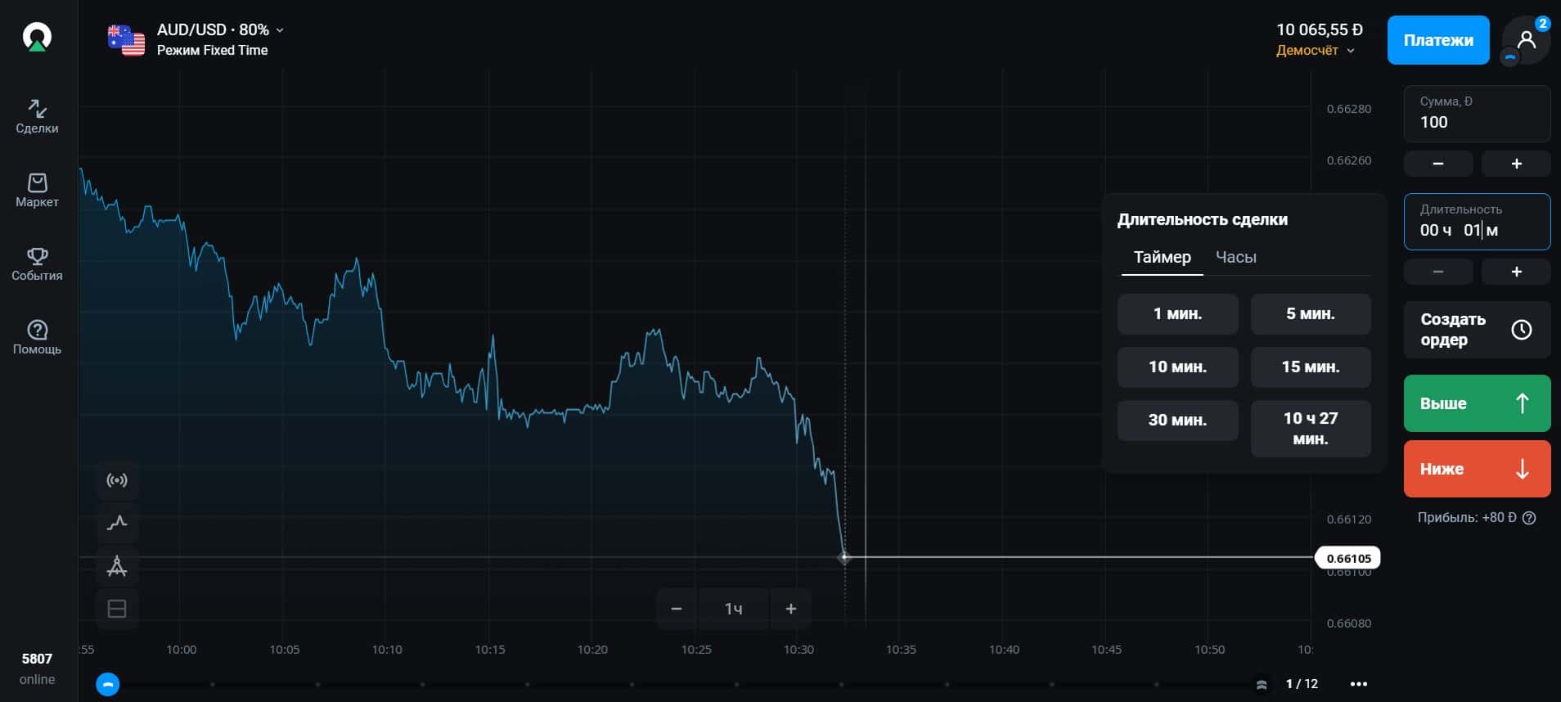Click the stacked layers icon near 1 / 12
Image resolution: width=1561 pixels, height=702 pixels.
pos(1262,684)
